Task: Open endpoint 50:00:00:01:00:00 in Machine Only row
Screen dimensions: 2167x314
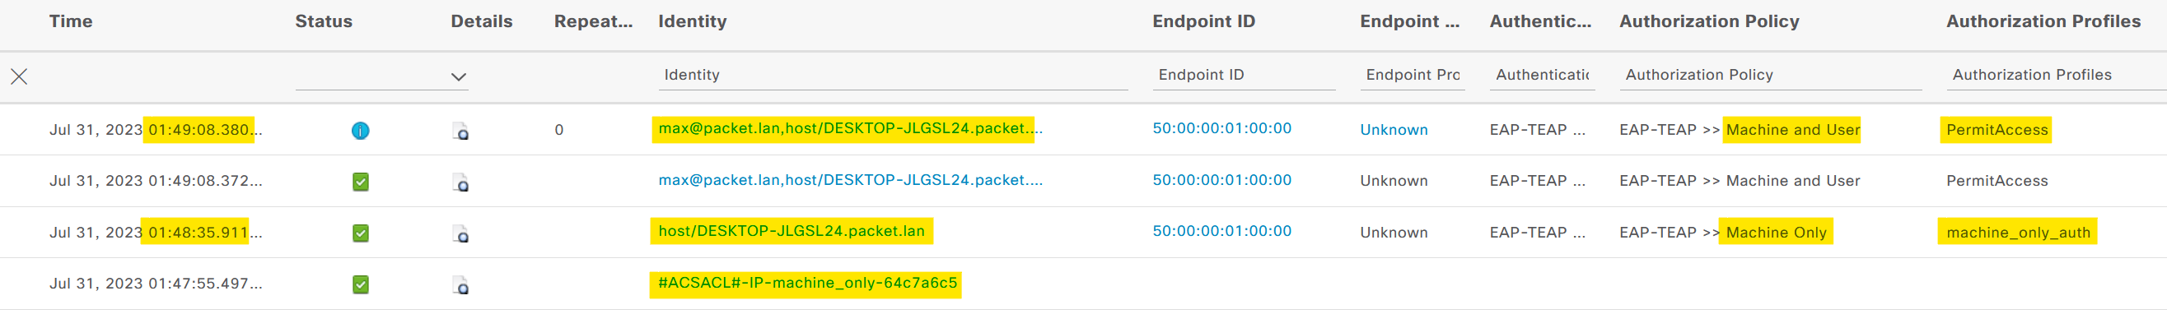Action: (x=1221, y=231)
